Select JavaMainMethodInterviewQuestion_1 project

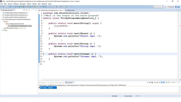point(16,13)
